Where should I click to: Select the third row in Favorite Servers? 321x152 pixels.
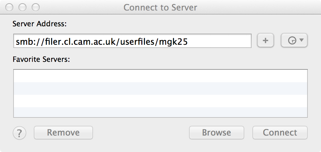(x=160, y=101)
